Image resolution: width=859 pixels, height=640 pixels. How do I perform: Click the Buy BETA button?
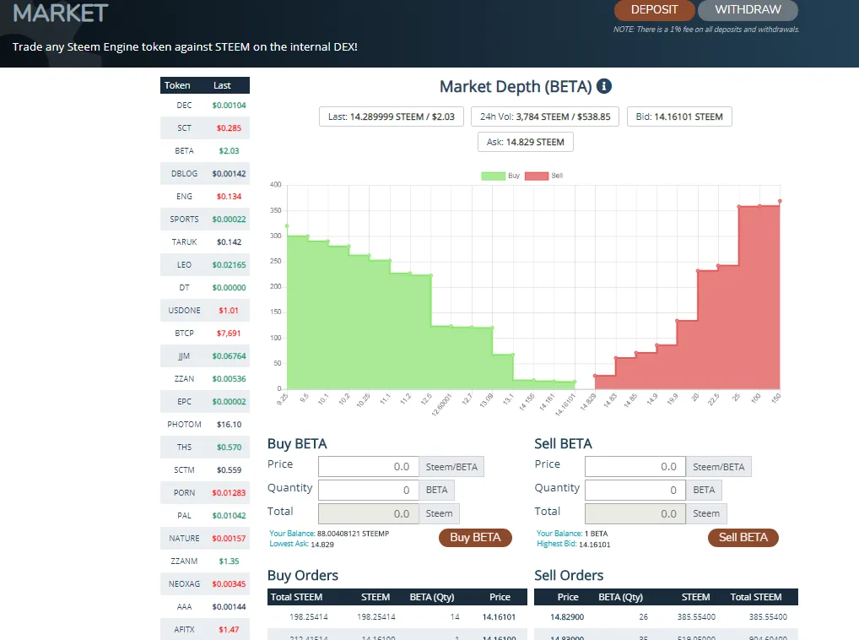click(x=475, y=538)
